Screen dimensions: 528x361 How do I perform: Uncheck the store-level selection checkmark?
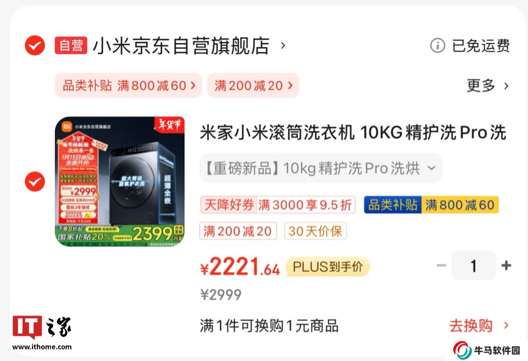pos(35,45)
